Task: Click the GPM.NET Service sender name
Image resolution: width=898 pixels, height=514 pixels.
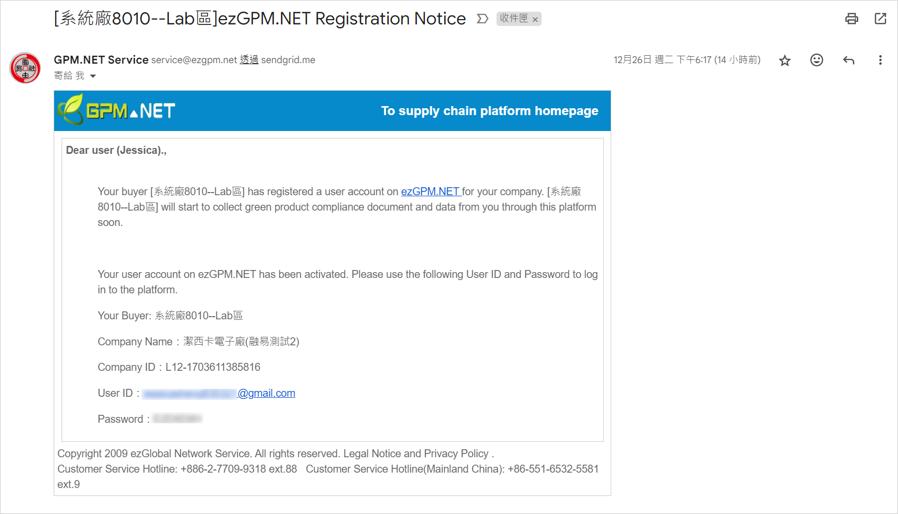Action: (x=101, y=59)
